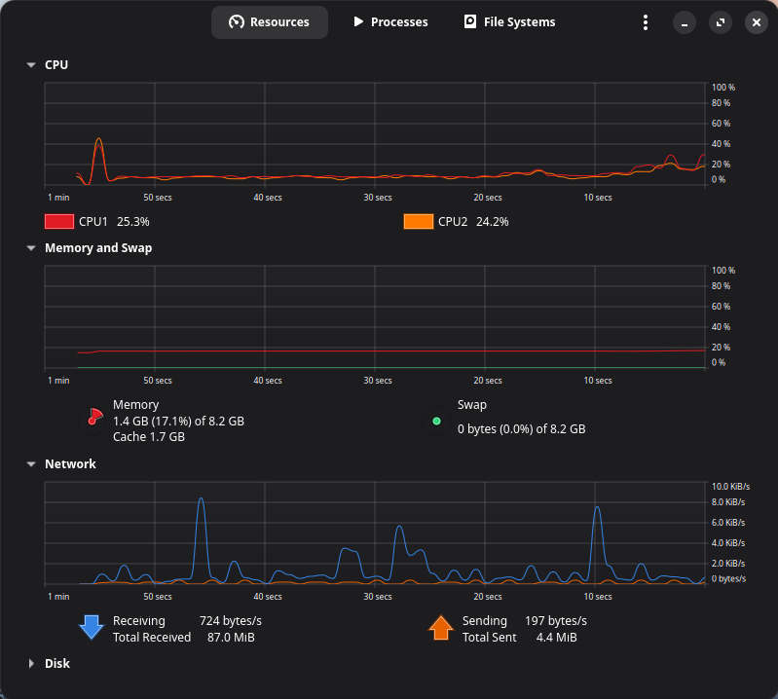Open the orange CPU2 color picker

[x=419, y=221]
